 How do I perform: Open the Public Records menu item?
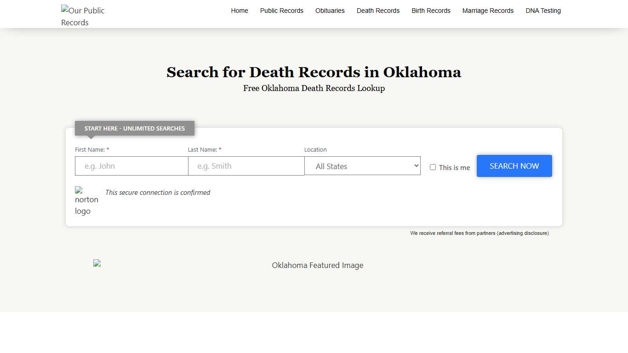(x=281, y=11)
